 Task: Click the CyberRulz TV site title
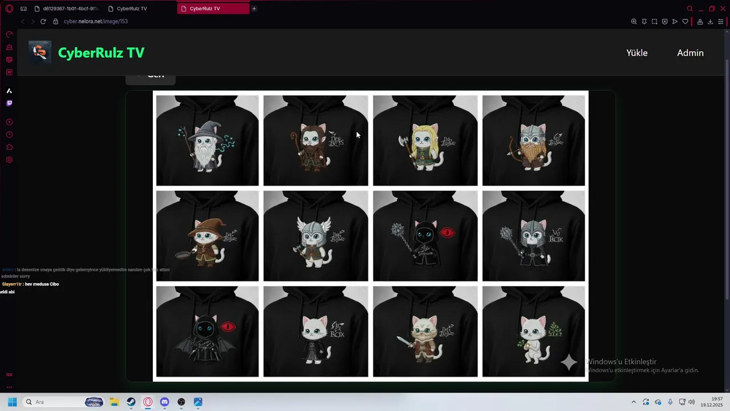tap(101, 53)
